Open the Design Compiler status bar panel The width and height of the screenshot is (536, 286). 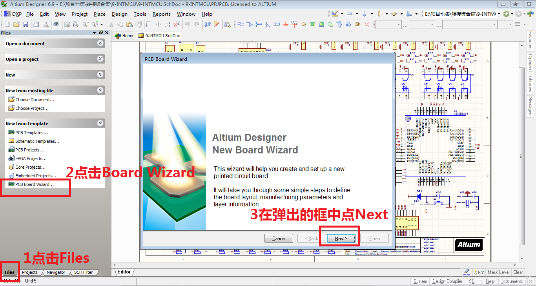447,281
